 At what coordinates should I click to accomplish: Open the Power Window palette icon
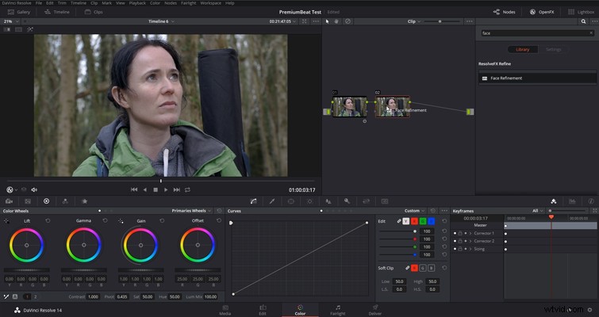point(290,201)
